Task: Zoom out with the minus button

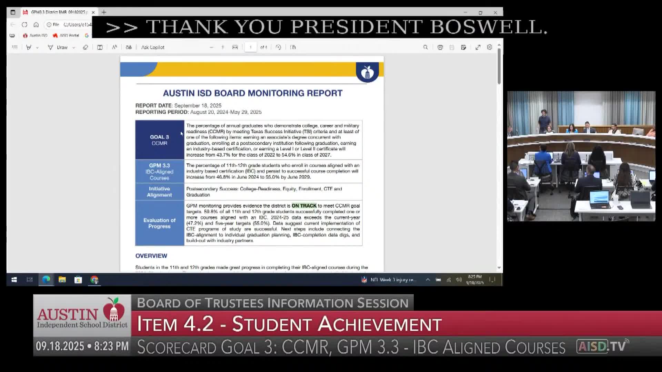Action: (211, 47)
